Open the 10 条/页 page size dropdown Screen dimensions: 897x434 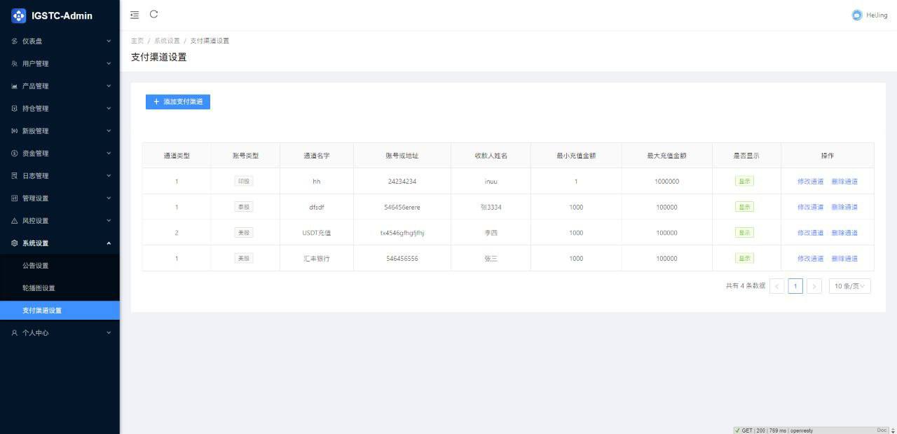[x=849, y=286]
